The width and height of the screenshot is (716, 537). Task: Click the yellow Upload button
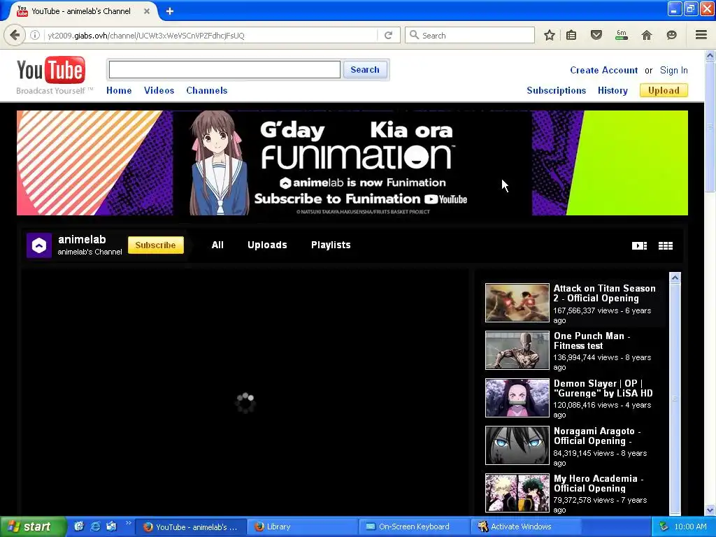coord(664,90)
